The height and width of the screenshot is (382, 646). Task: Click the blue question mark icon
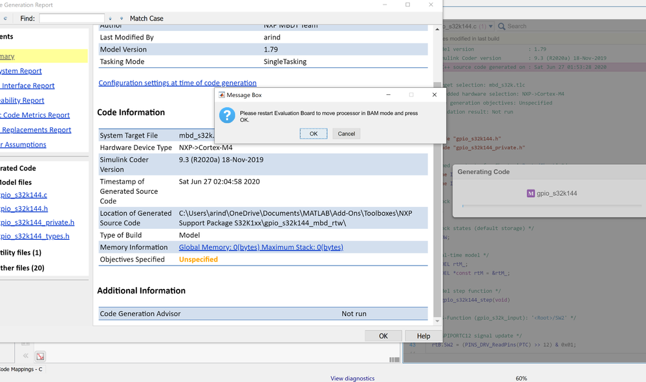tap(226, 115)
